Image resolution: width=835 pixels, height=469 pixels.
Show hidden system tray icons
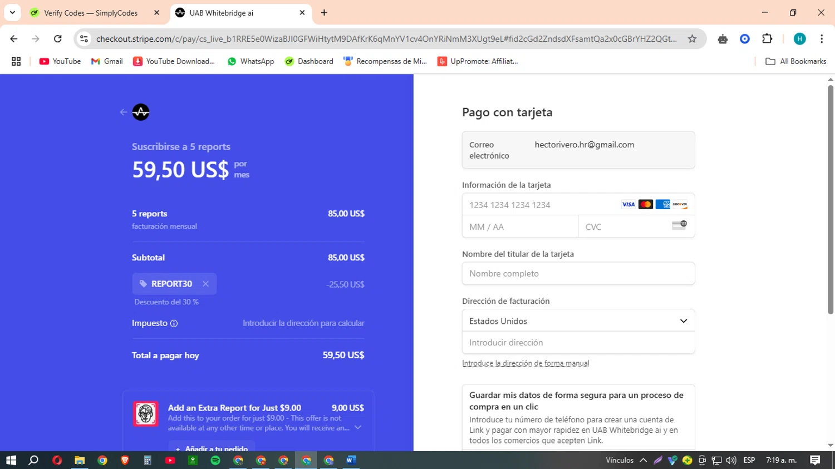644,460
